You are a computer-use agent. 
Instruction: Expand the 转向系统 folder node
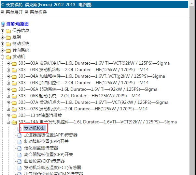2,50
